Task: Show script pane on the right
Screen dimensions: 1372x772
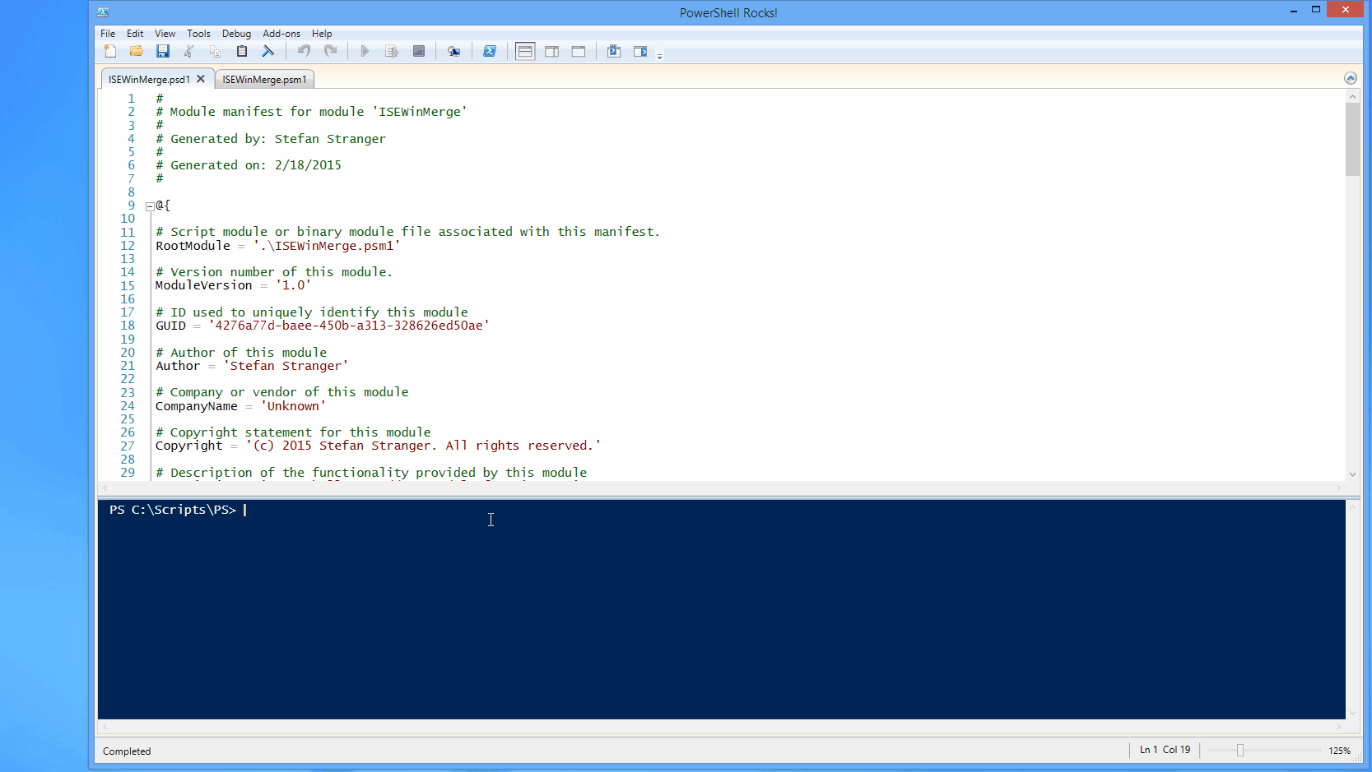Action: (x=552, y=51)
